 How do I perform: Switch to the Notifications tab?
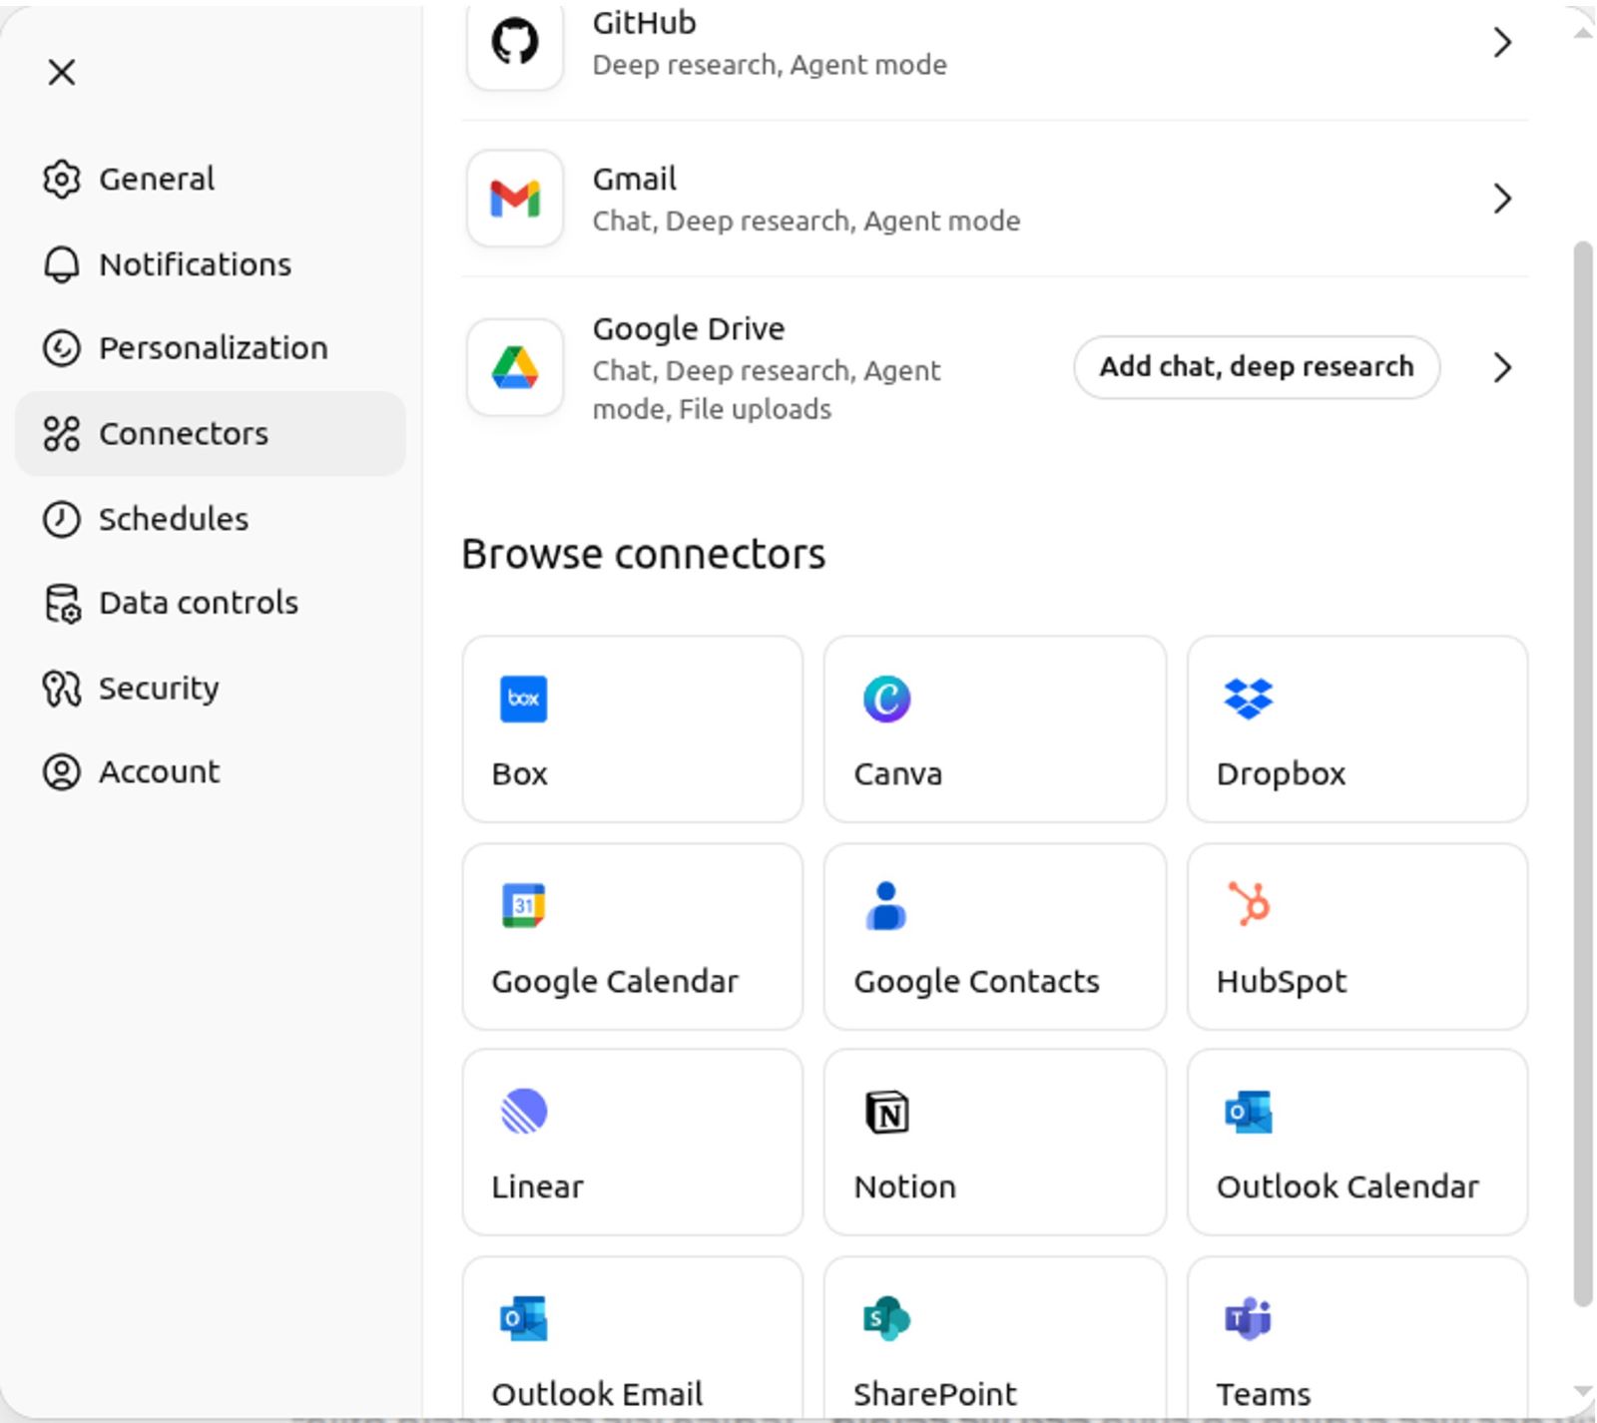click(210, 264)
